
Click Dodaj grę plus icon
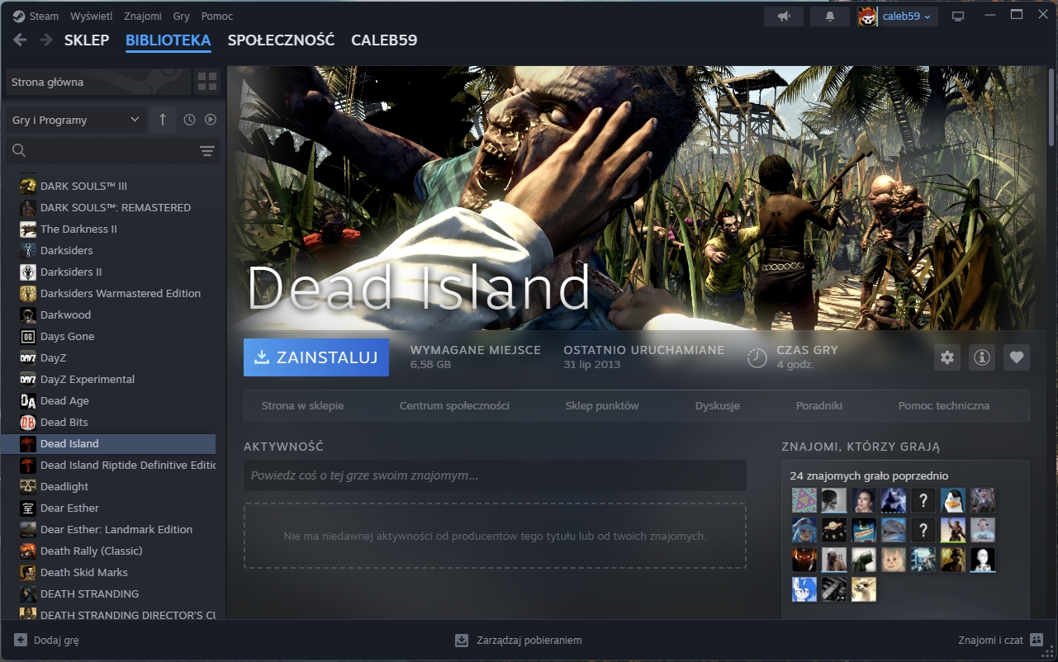coord(21,640)
